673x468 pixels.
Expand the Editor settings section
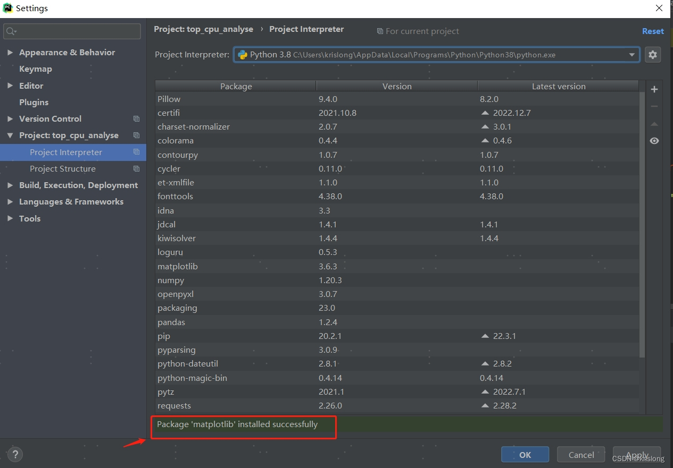[x=10, y=86]
